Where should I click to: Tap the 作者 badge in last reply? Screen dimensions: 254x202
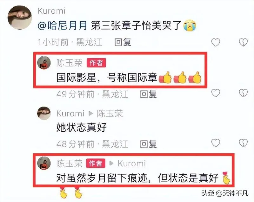96,163
